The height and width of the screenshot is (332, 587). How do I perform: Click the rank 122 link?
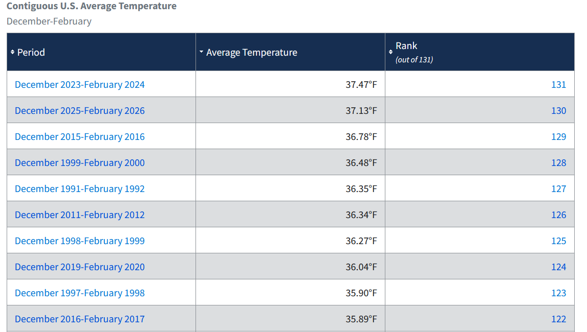pos(558,319)
